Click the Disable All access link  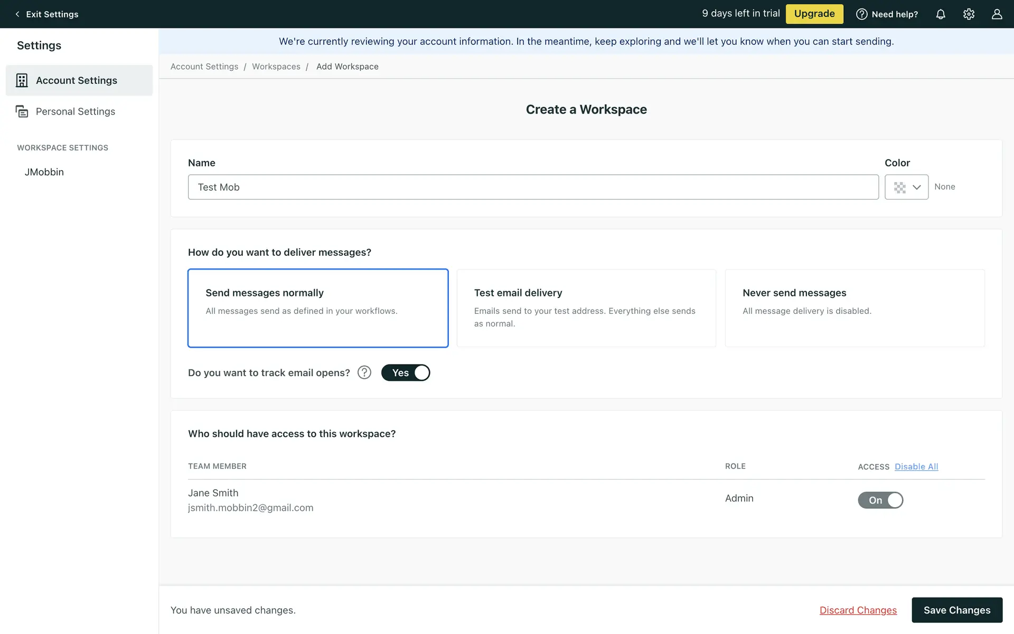pos(916,467)
